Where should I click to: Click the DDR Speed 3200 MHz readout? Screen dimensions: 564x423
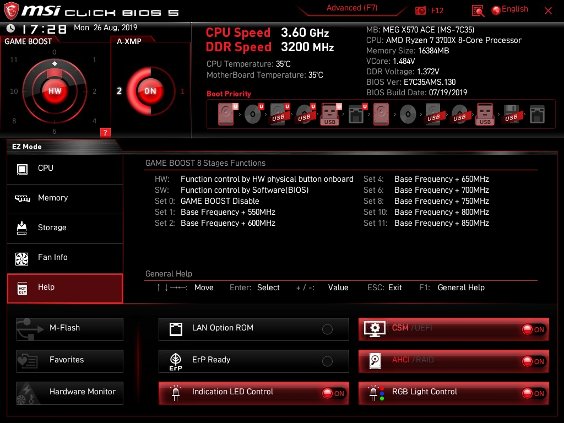[x=270, y=47]
